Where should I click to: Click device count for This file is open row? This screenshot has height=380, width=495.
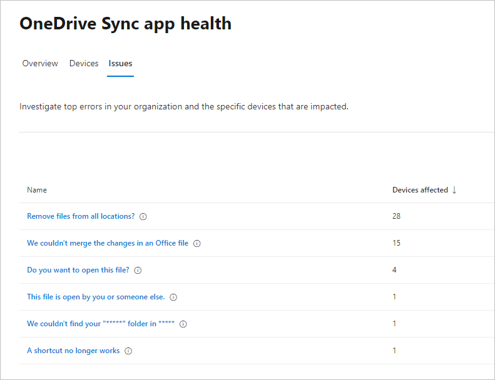point(394,296)
